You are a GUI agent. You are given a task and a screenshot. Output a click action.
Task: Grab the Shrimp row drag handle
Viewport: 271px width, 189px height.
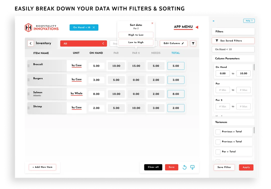click(x=29, y=108)
